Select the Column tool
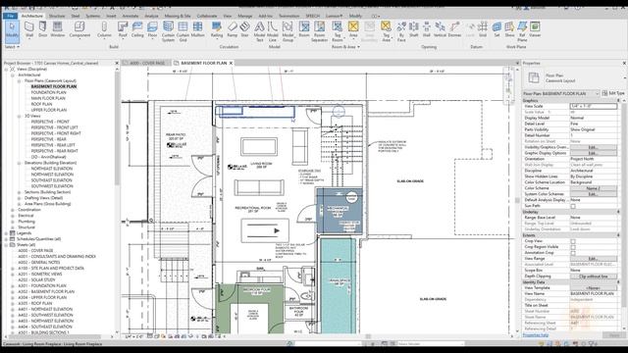The image size is (628, 353). coord(104,30)
